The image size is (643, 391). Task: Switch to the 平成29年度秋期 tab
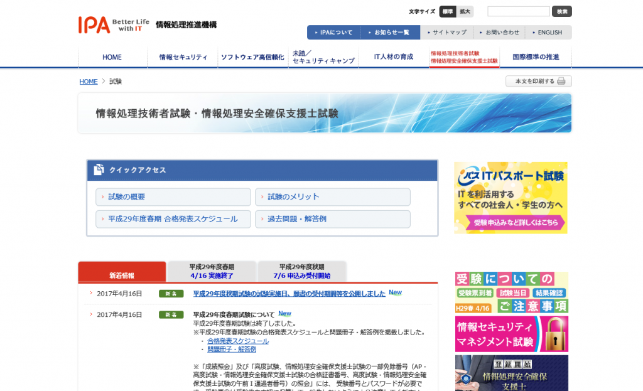click(x=302, y=271)
